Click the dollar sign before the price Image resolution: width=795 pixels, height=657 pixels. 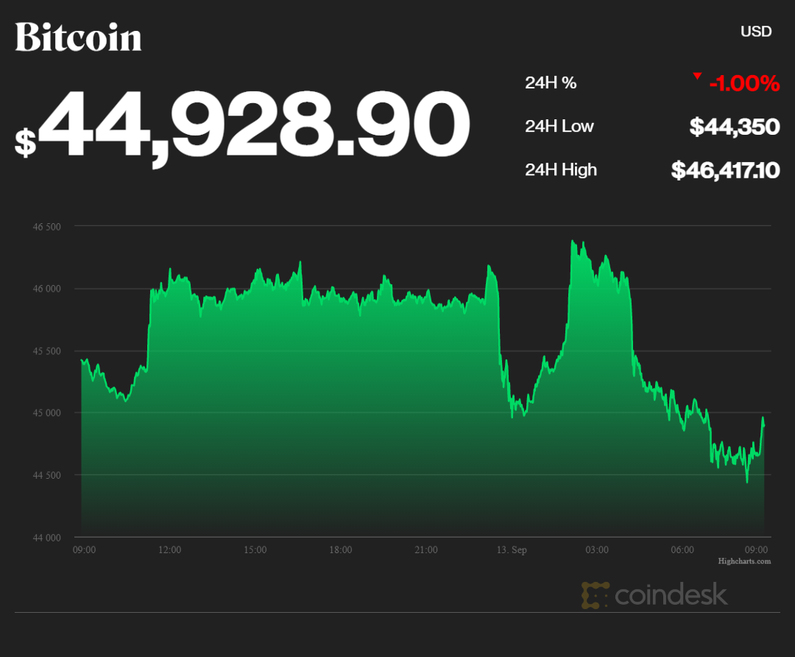(x=25, y=141)
